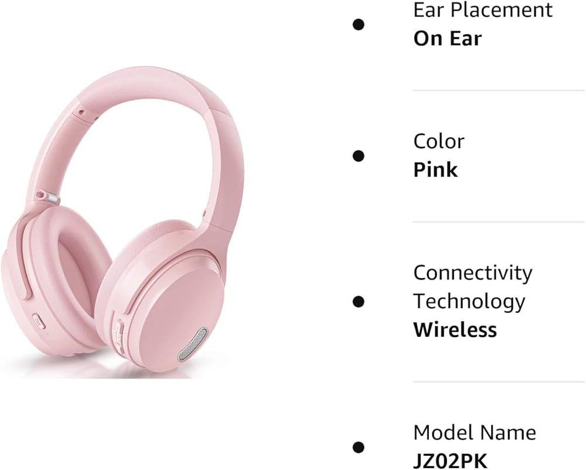Select the bullet next to Ear Placement

pos(359,25)
